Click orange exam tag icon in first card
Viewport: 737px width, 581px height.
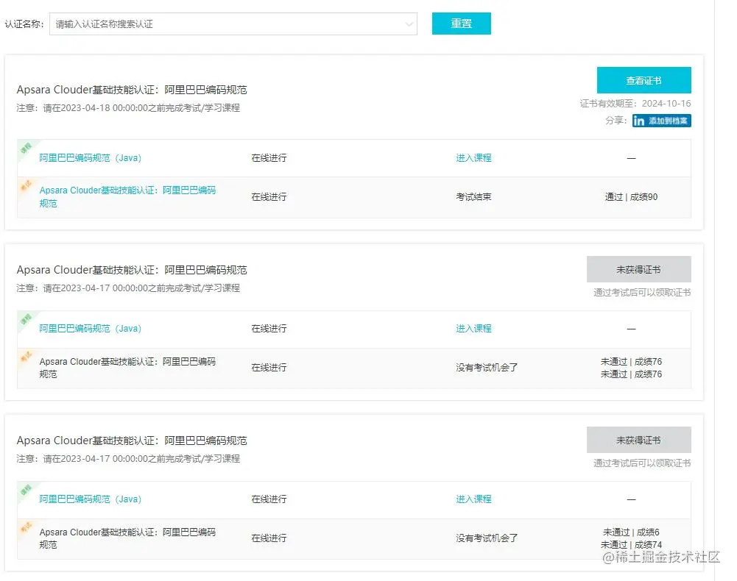pyautogui.click(x=25, y=185)
